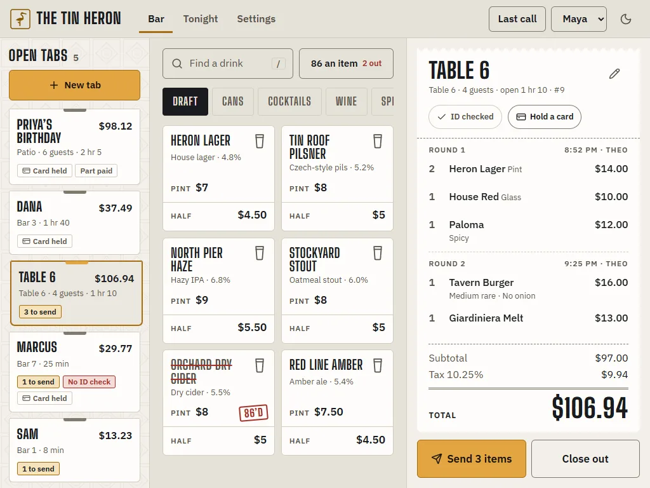Screen dimensions: 650x488
Task: Toggle Hold a card on Table 6
Action: (544, 117)
